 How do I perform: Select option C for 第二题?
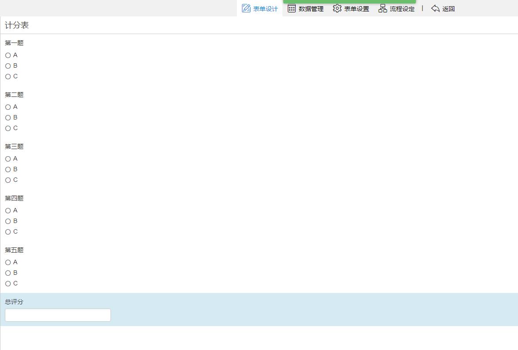coord(8,128)
